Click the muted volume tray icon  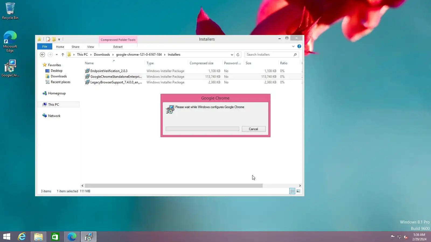406,237
